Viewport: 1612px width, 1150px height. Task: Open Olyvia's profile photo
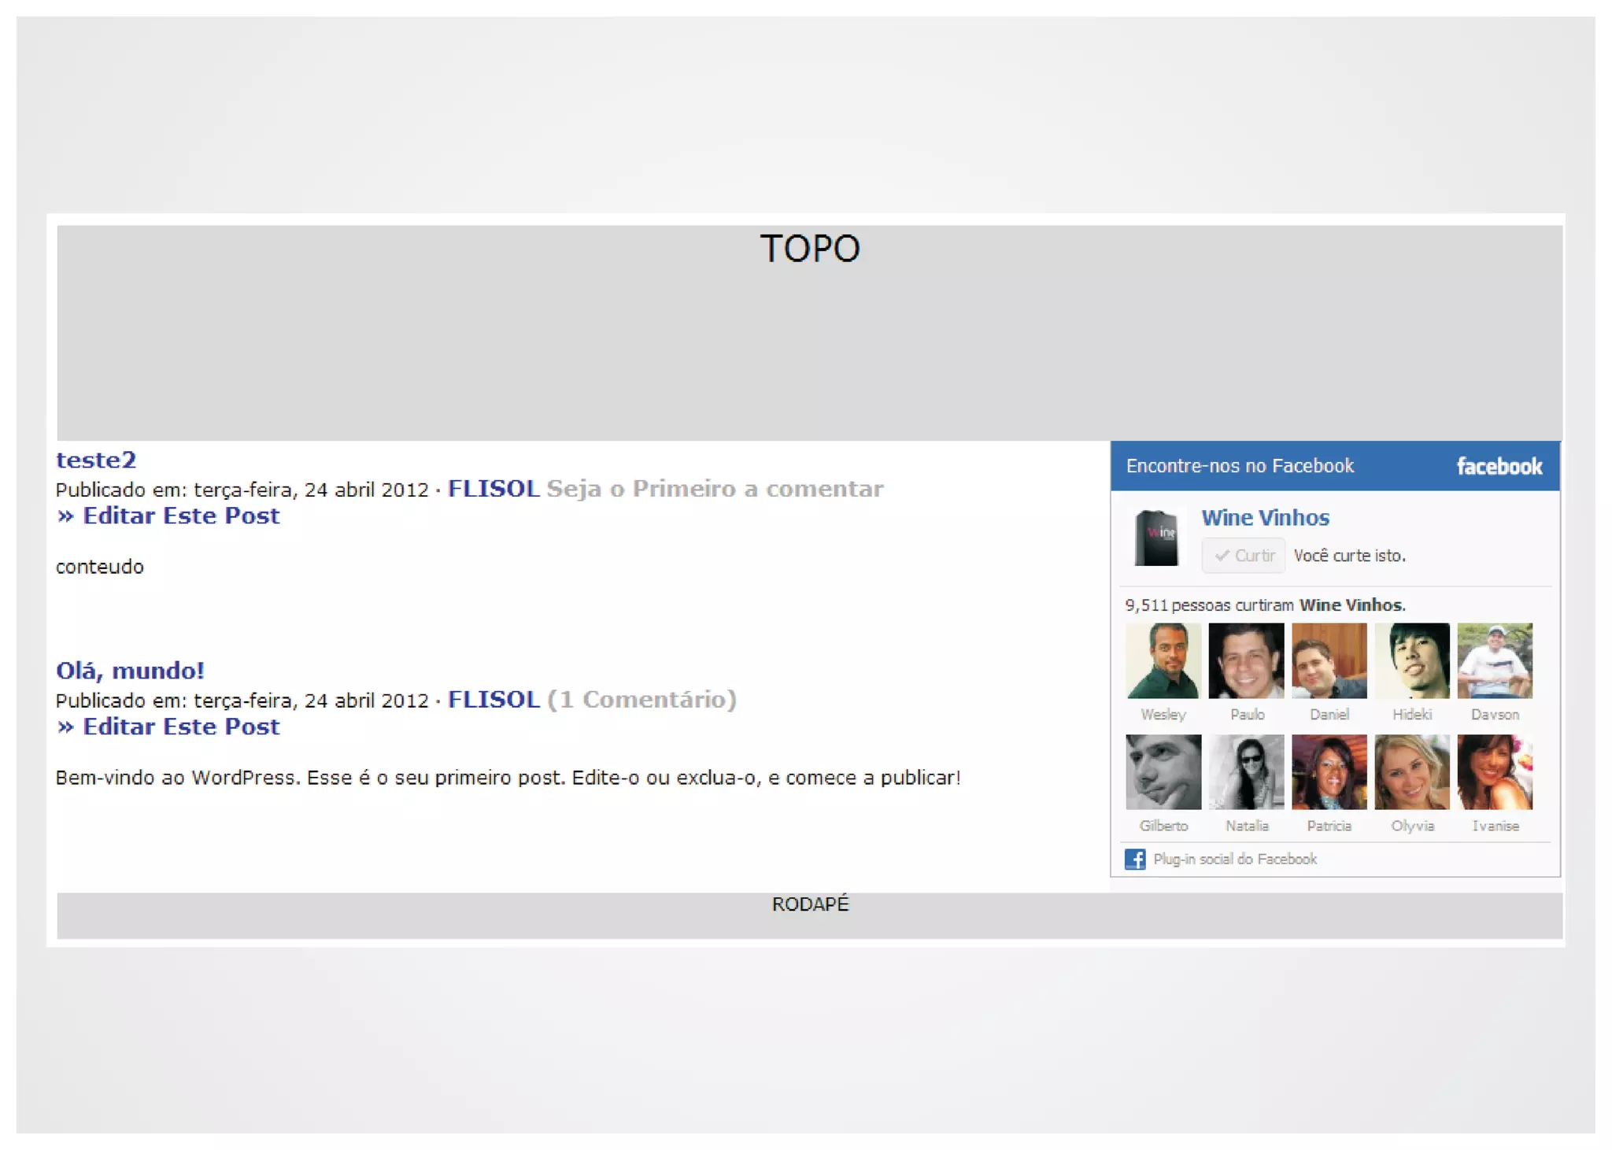pyautogui.click(x=1411, y=771)
